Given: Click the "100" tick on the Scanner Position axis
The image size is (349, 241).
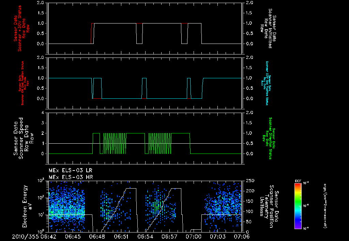Looking at the screenshot, I should click(250, 211).
